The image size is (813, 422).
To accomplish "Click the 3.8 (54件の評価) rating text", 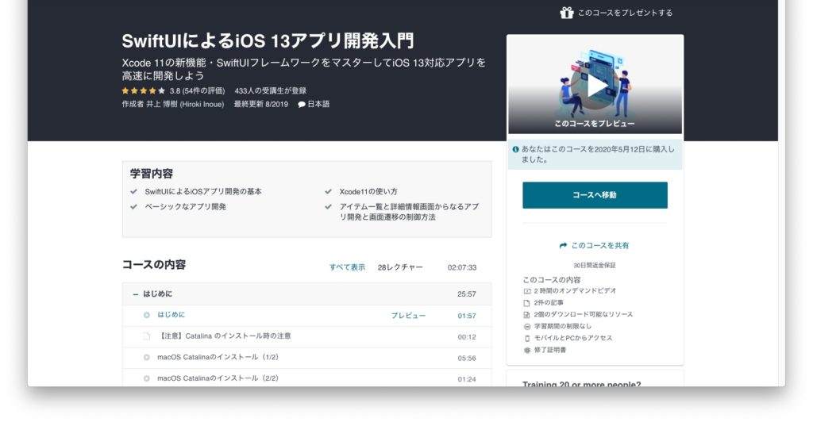I will (197, 90).
